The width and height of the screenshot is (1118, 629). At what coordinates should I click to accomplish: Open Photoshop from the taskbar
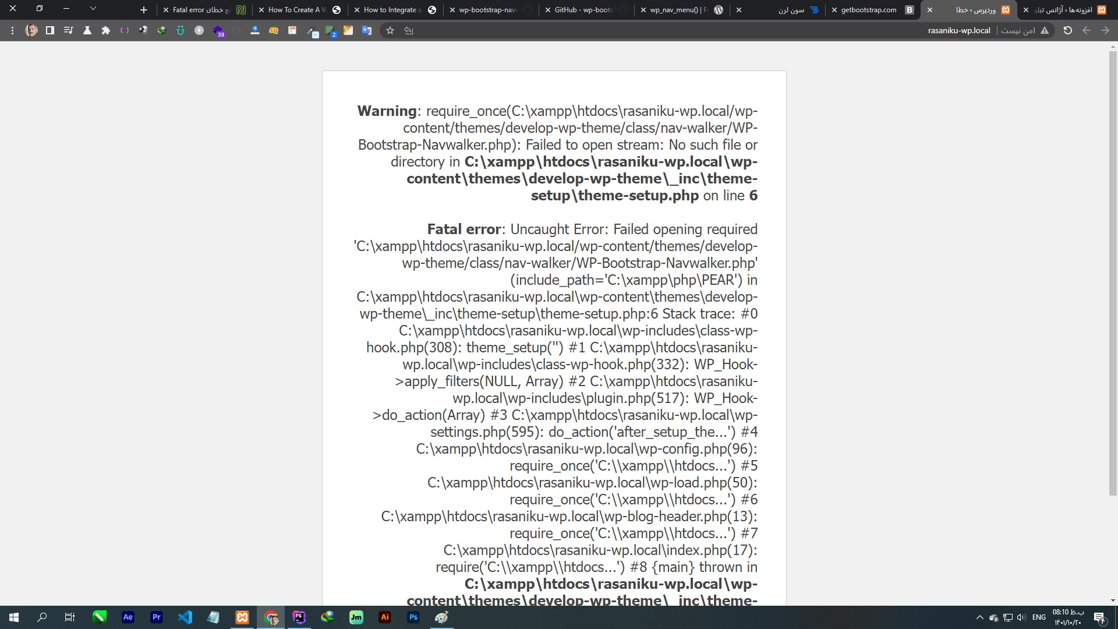pos(413,617)
